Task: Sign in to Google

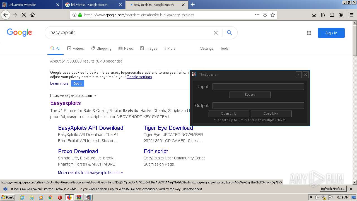Action: pyautogui.click(x=331, y=33)
